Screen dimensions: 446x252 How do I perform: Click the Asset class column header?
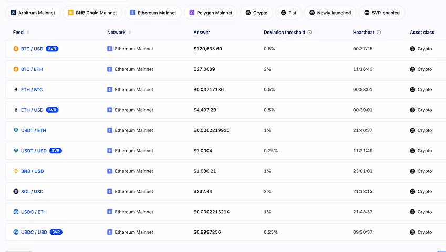422,33
